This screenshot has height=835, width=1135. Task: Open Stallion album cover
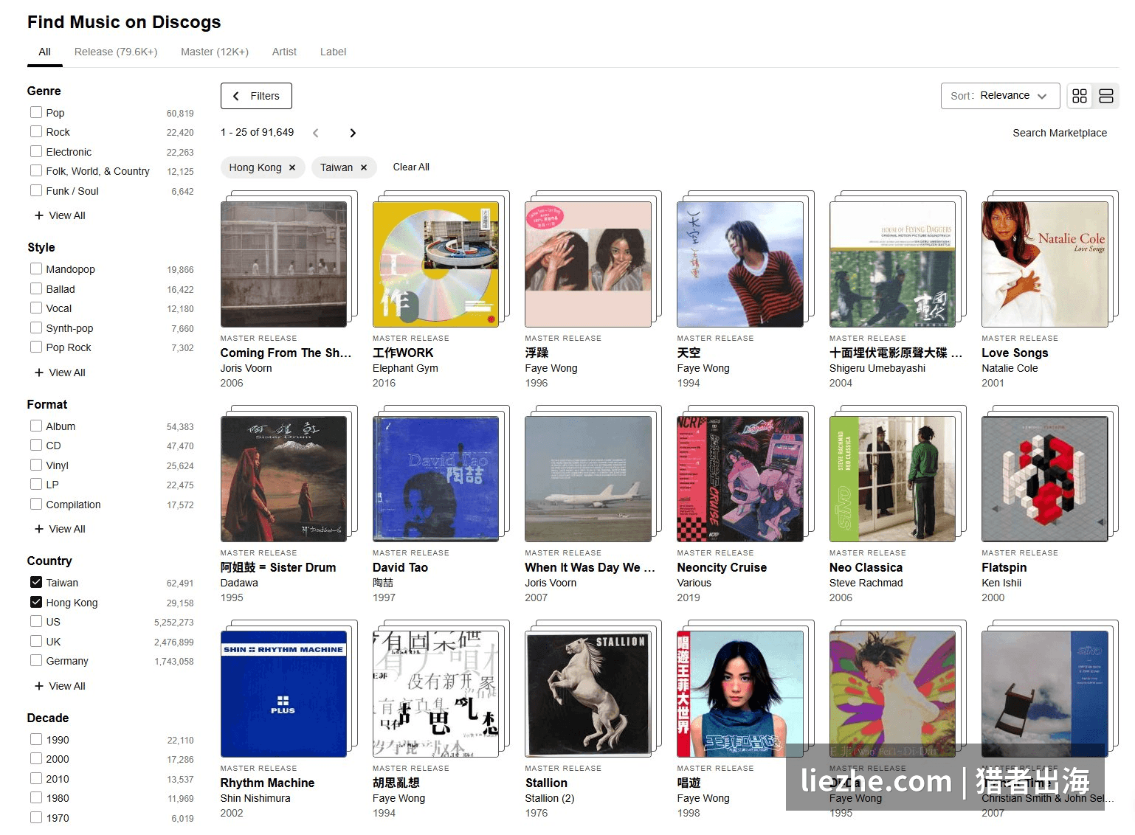point(588,693)
